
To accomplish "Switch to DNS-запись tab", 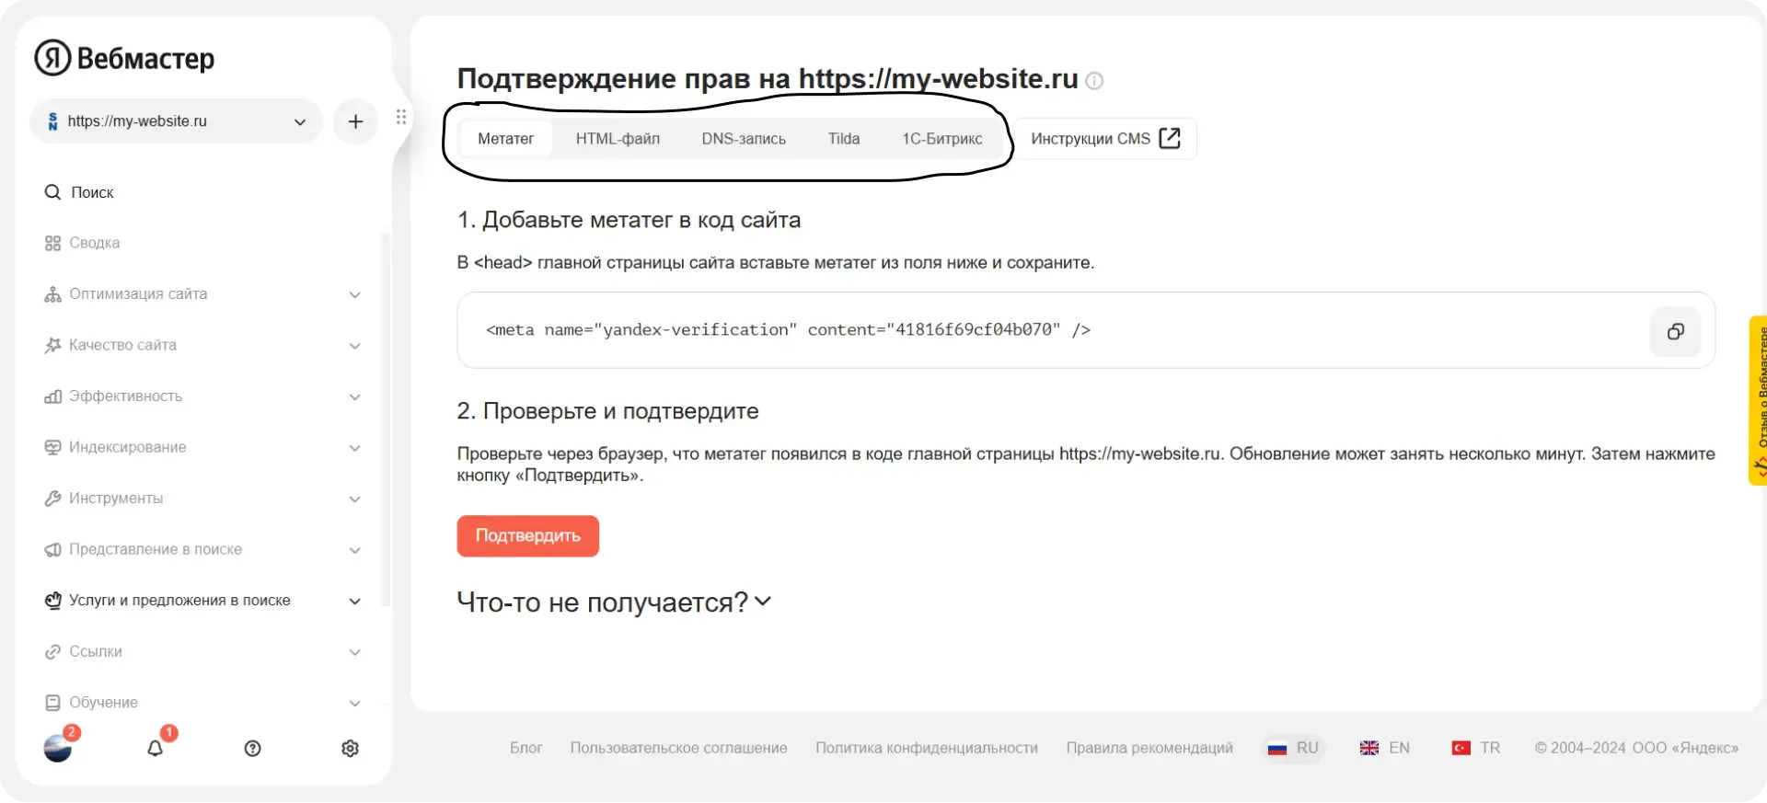I will tap(744, 139).
